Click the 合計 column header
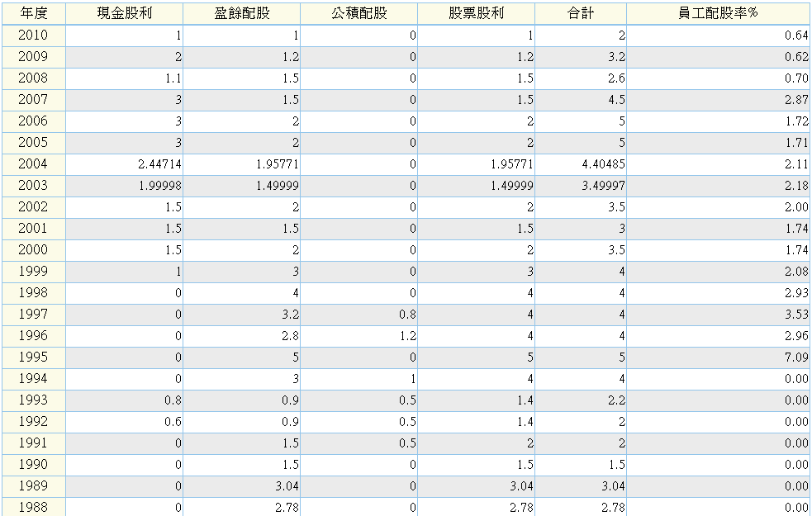812x516 pixels. (581, 13)
